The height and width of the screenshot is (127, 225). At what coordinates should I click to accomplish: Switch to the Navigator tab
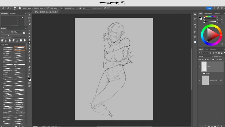coord(12,13)
